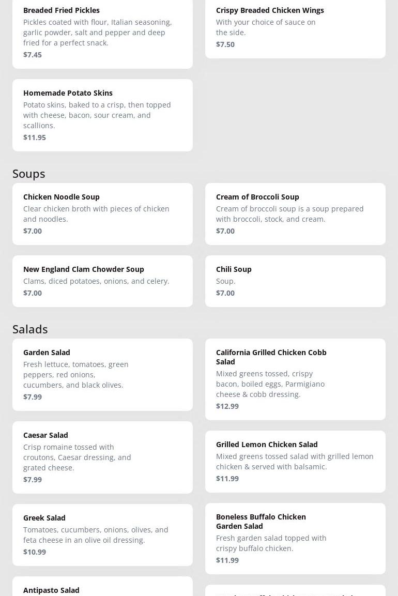Select Grilled Lemon Chicken Salad
Screen dimensions: 398x596
[295, 461]
